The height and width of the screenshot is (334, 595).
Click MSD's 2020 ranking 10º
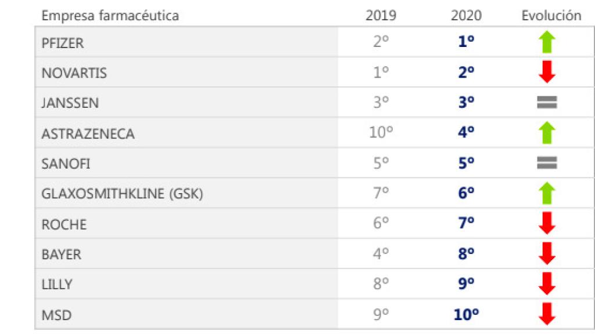point(467,314)
